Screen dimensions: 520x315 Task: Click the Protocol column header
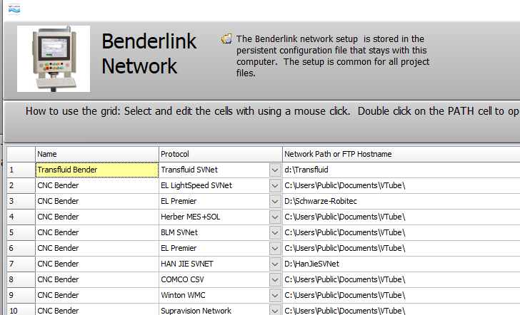221,154
